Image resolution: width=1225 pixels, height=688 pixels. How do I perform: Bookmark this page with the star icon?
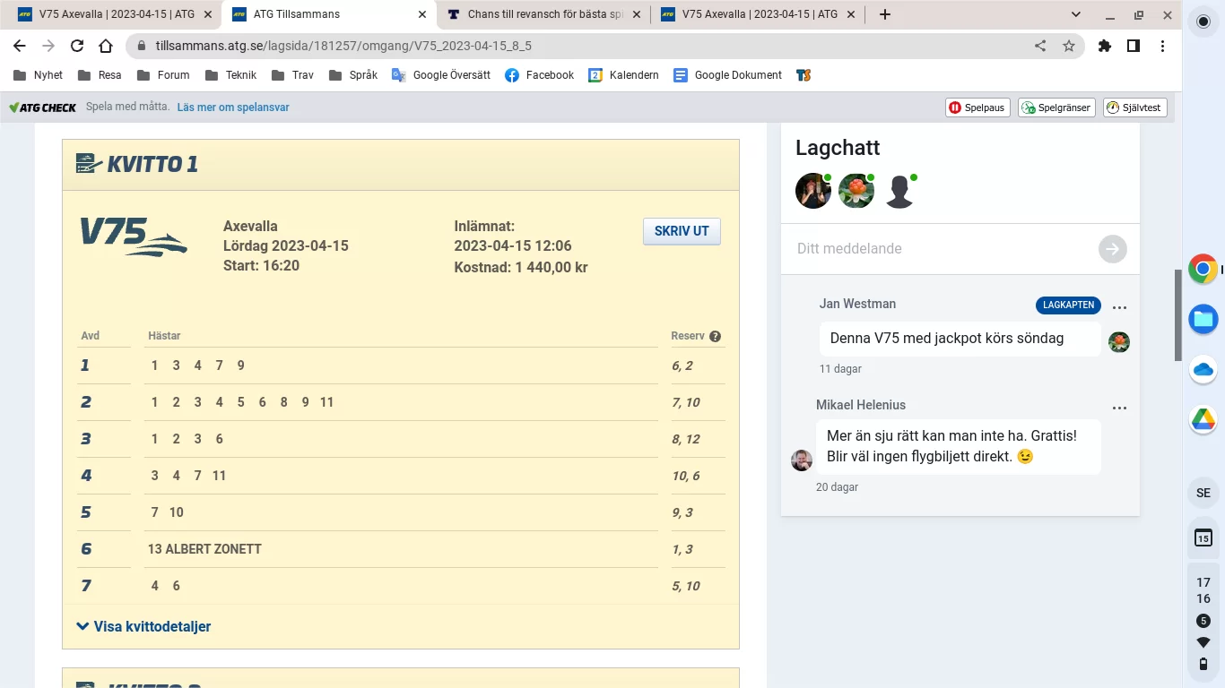1069,46
